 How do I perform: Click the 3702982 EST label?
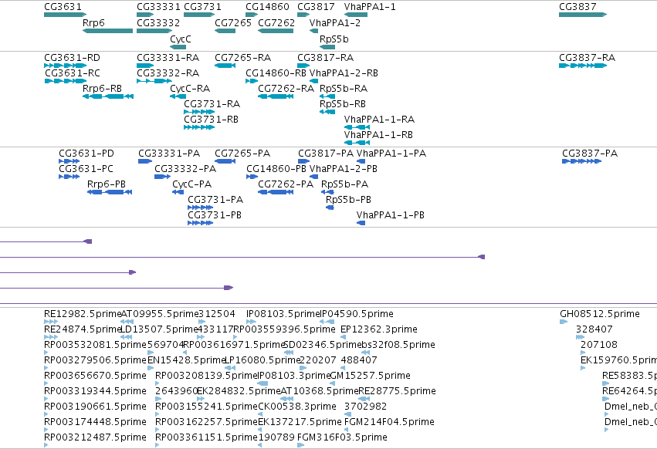coord(365,407)
